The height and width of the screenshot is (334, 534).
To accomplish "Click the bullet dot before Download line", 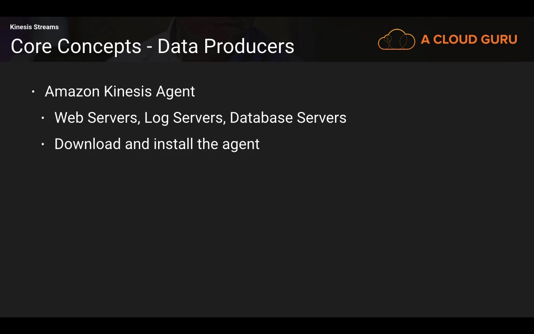I will pyautogui.click(x=43, y=144).
